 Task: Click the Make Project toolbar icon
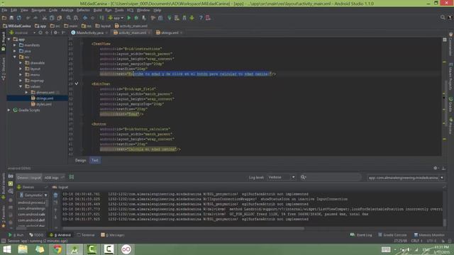point(102,18)
